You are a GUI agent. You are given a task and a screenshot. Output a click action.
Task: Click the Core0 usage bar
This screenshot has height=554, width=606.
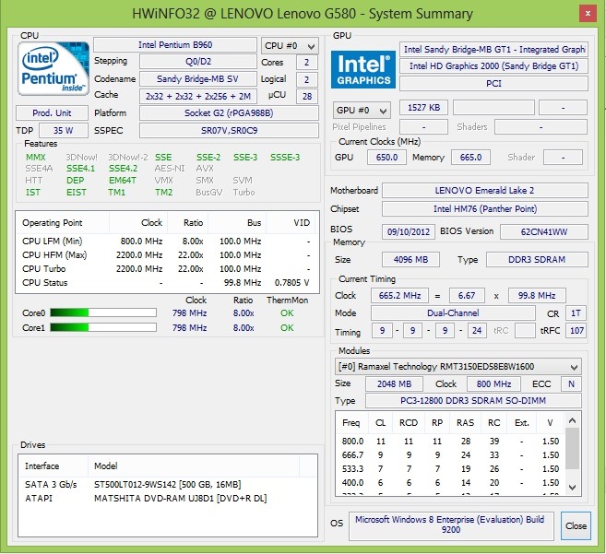click(103, 312)
